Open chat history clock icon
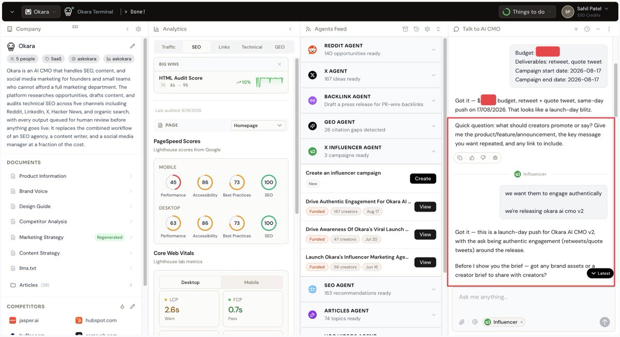Viewport: 620px width, 337px height. pos(587,29)
